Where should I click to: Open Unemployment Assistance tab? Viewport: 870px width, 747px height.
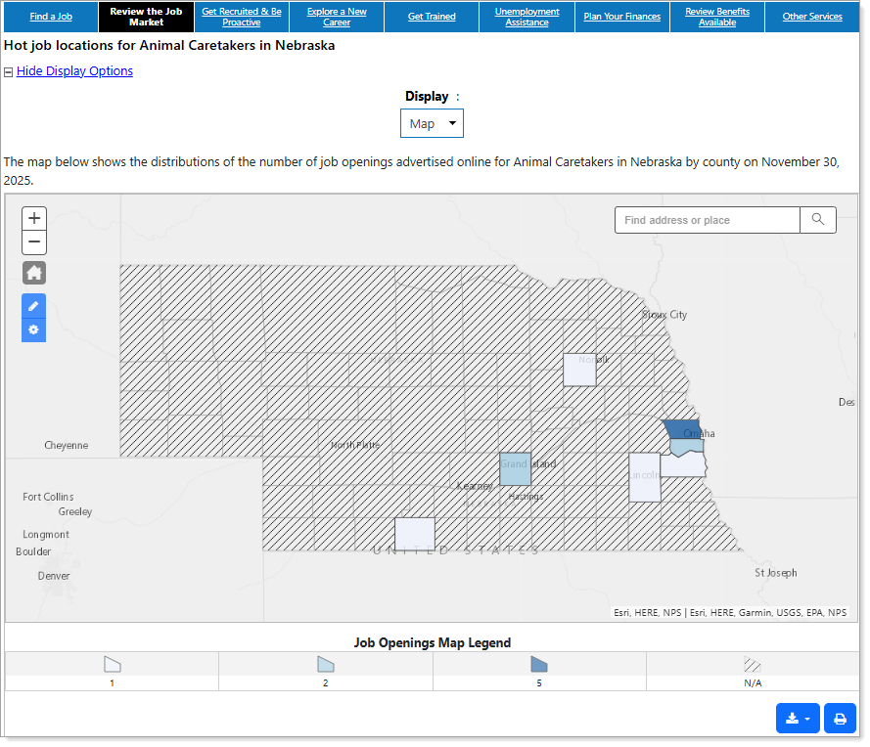click(x=527, y=17)
